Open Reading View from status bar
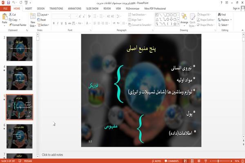245x163 pixels. pos(199,161)
